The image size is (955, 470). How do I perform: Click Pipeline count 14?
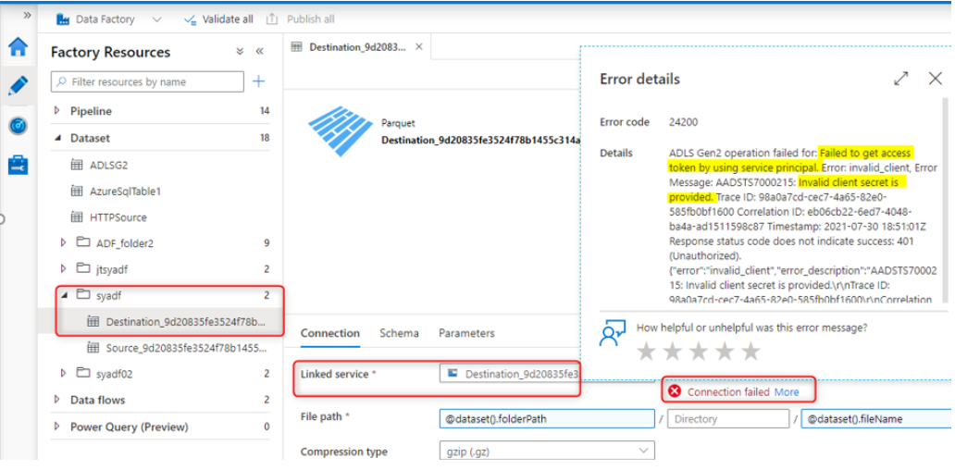pyautogui.click(x=265, y=111)
